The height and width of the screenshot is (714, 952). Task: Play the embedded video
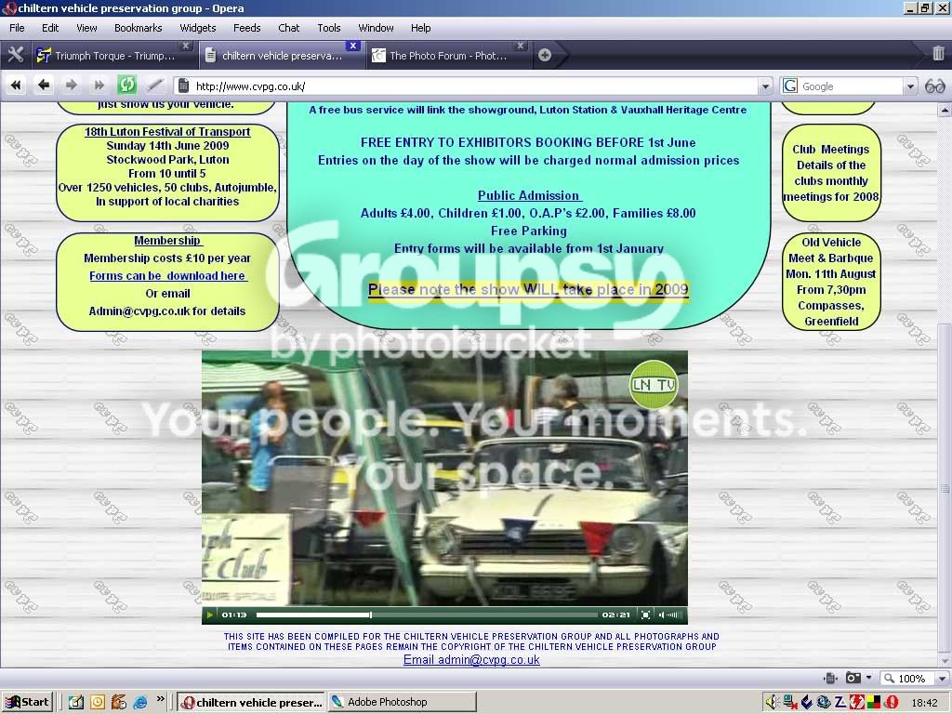[210, 615]
